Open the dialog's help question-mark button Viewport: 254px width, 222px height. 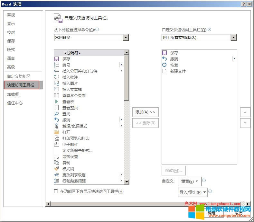click(244, 4)
